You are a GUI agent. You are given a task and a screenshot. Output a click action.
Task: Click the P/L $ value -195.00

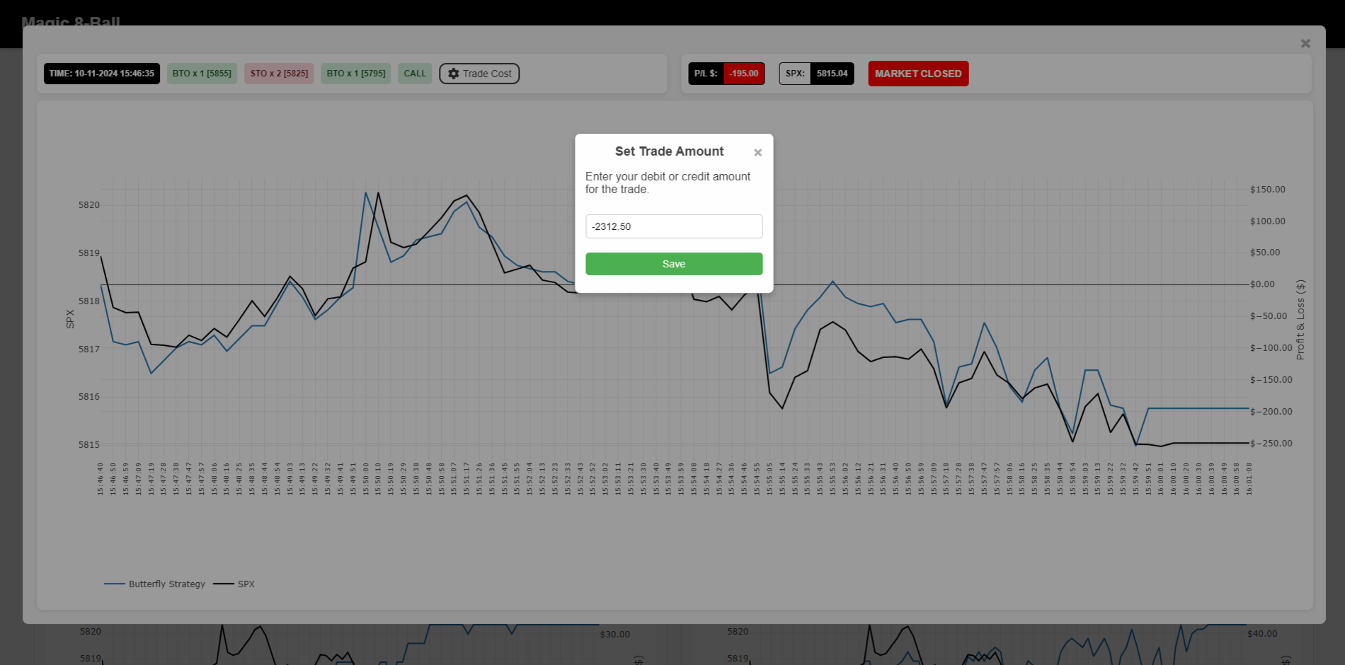743,74
